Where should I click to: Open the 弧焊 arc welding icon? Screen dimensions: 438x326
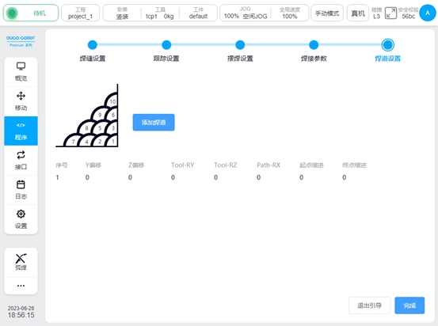(x=21, y=262)
